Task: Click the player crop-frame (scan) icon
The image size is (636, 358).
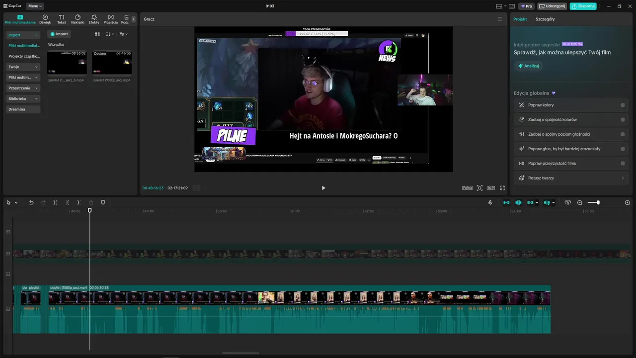Action: tap(479, 188)
